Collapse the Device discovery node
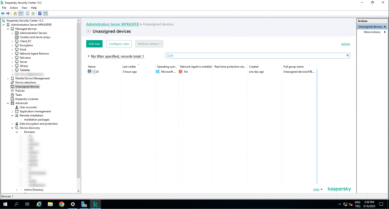This screenshot has width=389, height=209. point(13,128)
